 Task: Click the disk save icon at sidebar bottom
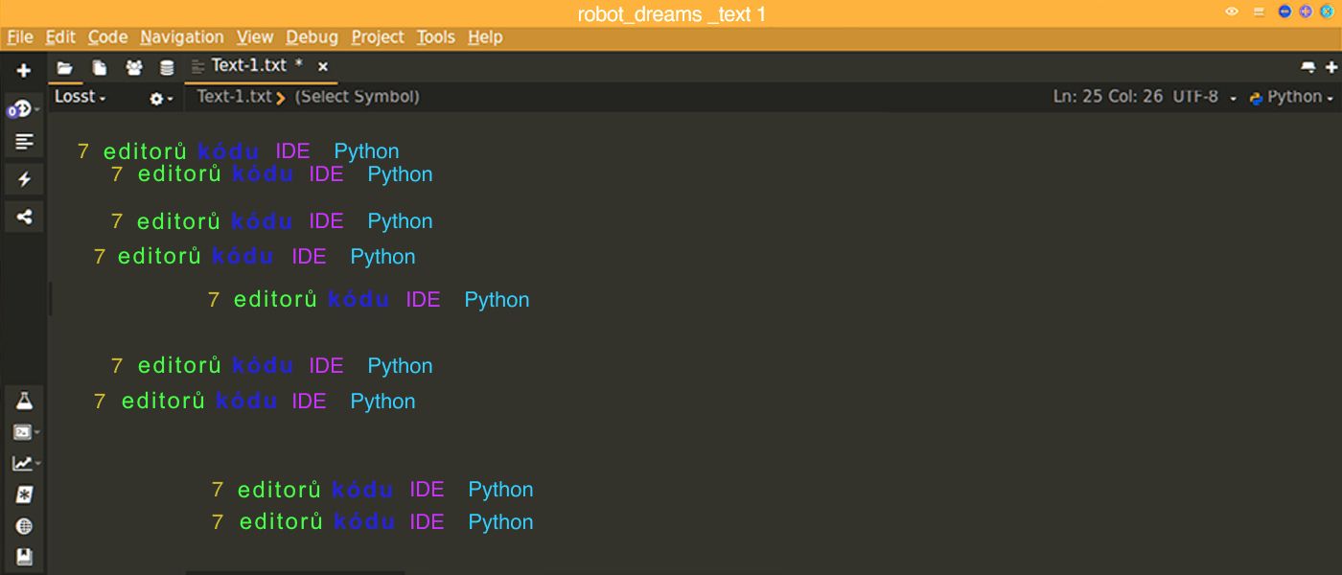(x=24, y=557)
